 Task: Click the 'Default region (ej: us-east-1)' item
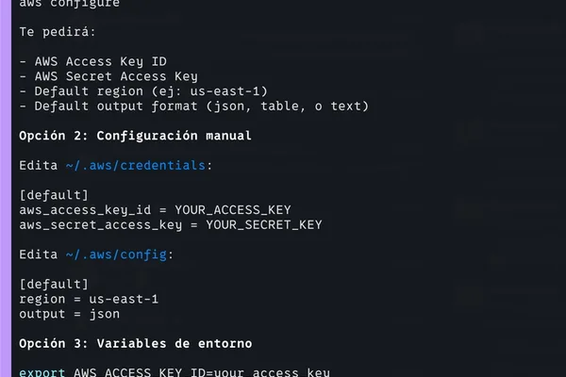pos(151,91)
